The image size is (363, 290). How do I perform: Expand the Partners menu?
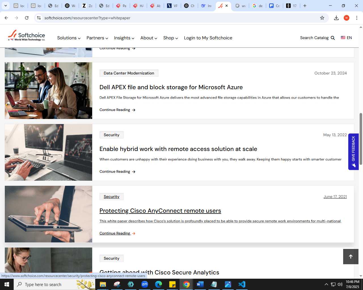(97, 38)
